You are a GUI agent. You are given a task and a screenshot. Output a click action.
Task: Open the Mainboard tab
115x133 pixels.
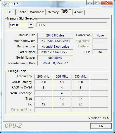click(37, 12)
